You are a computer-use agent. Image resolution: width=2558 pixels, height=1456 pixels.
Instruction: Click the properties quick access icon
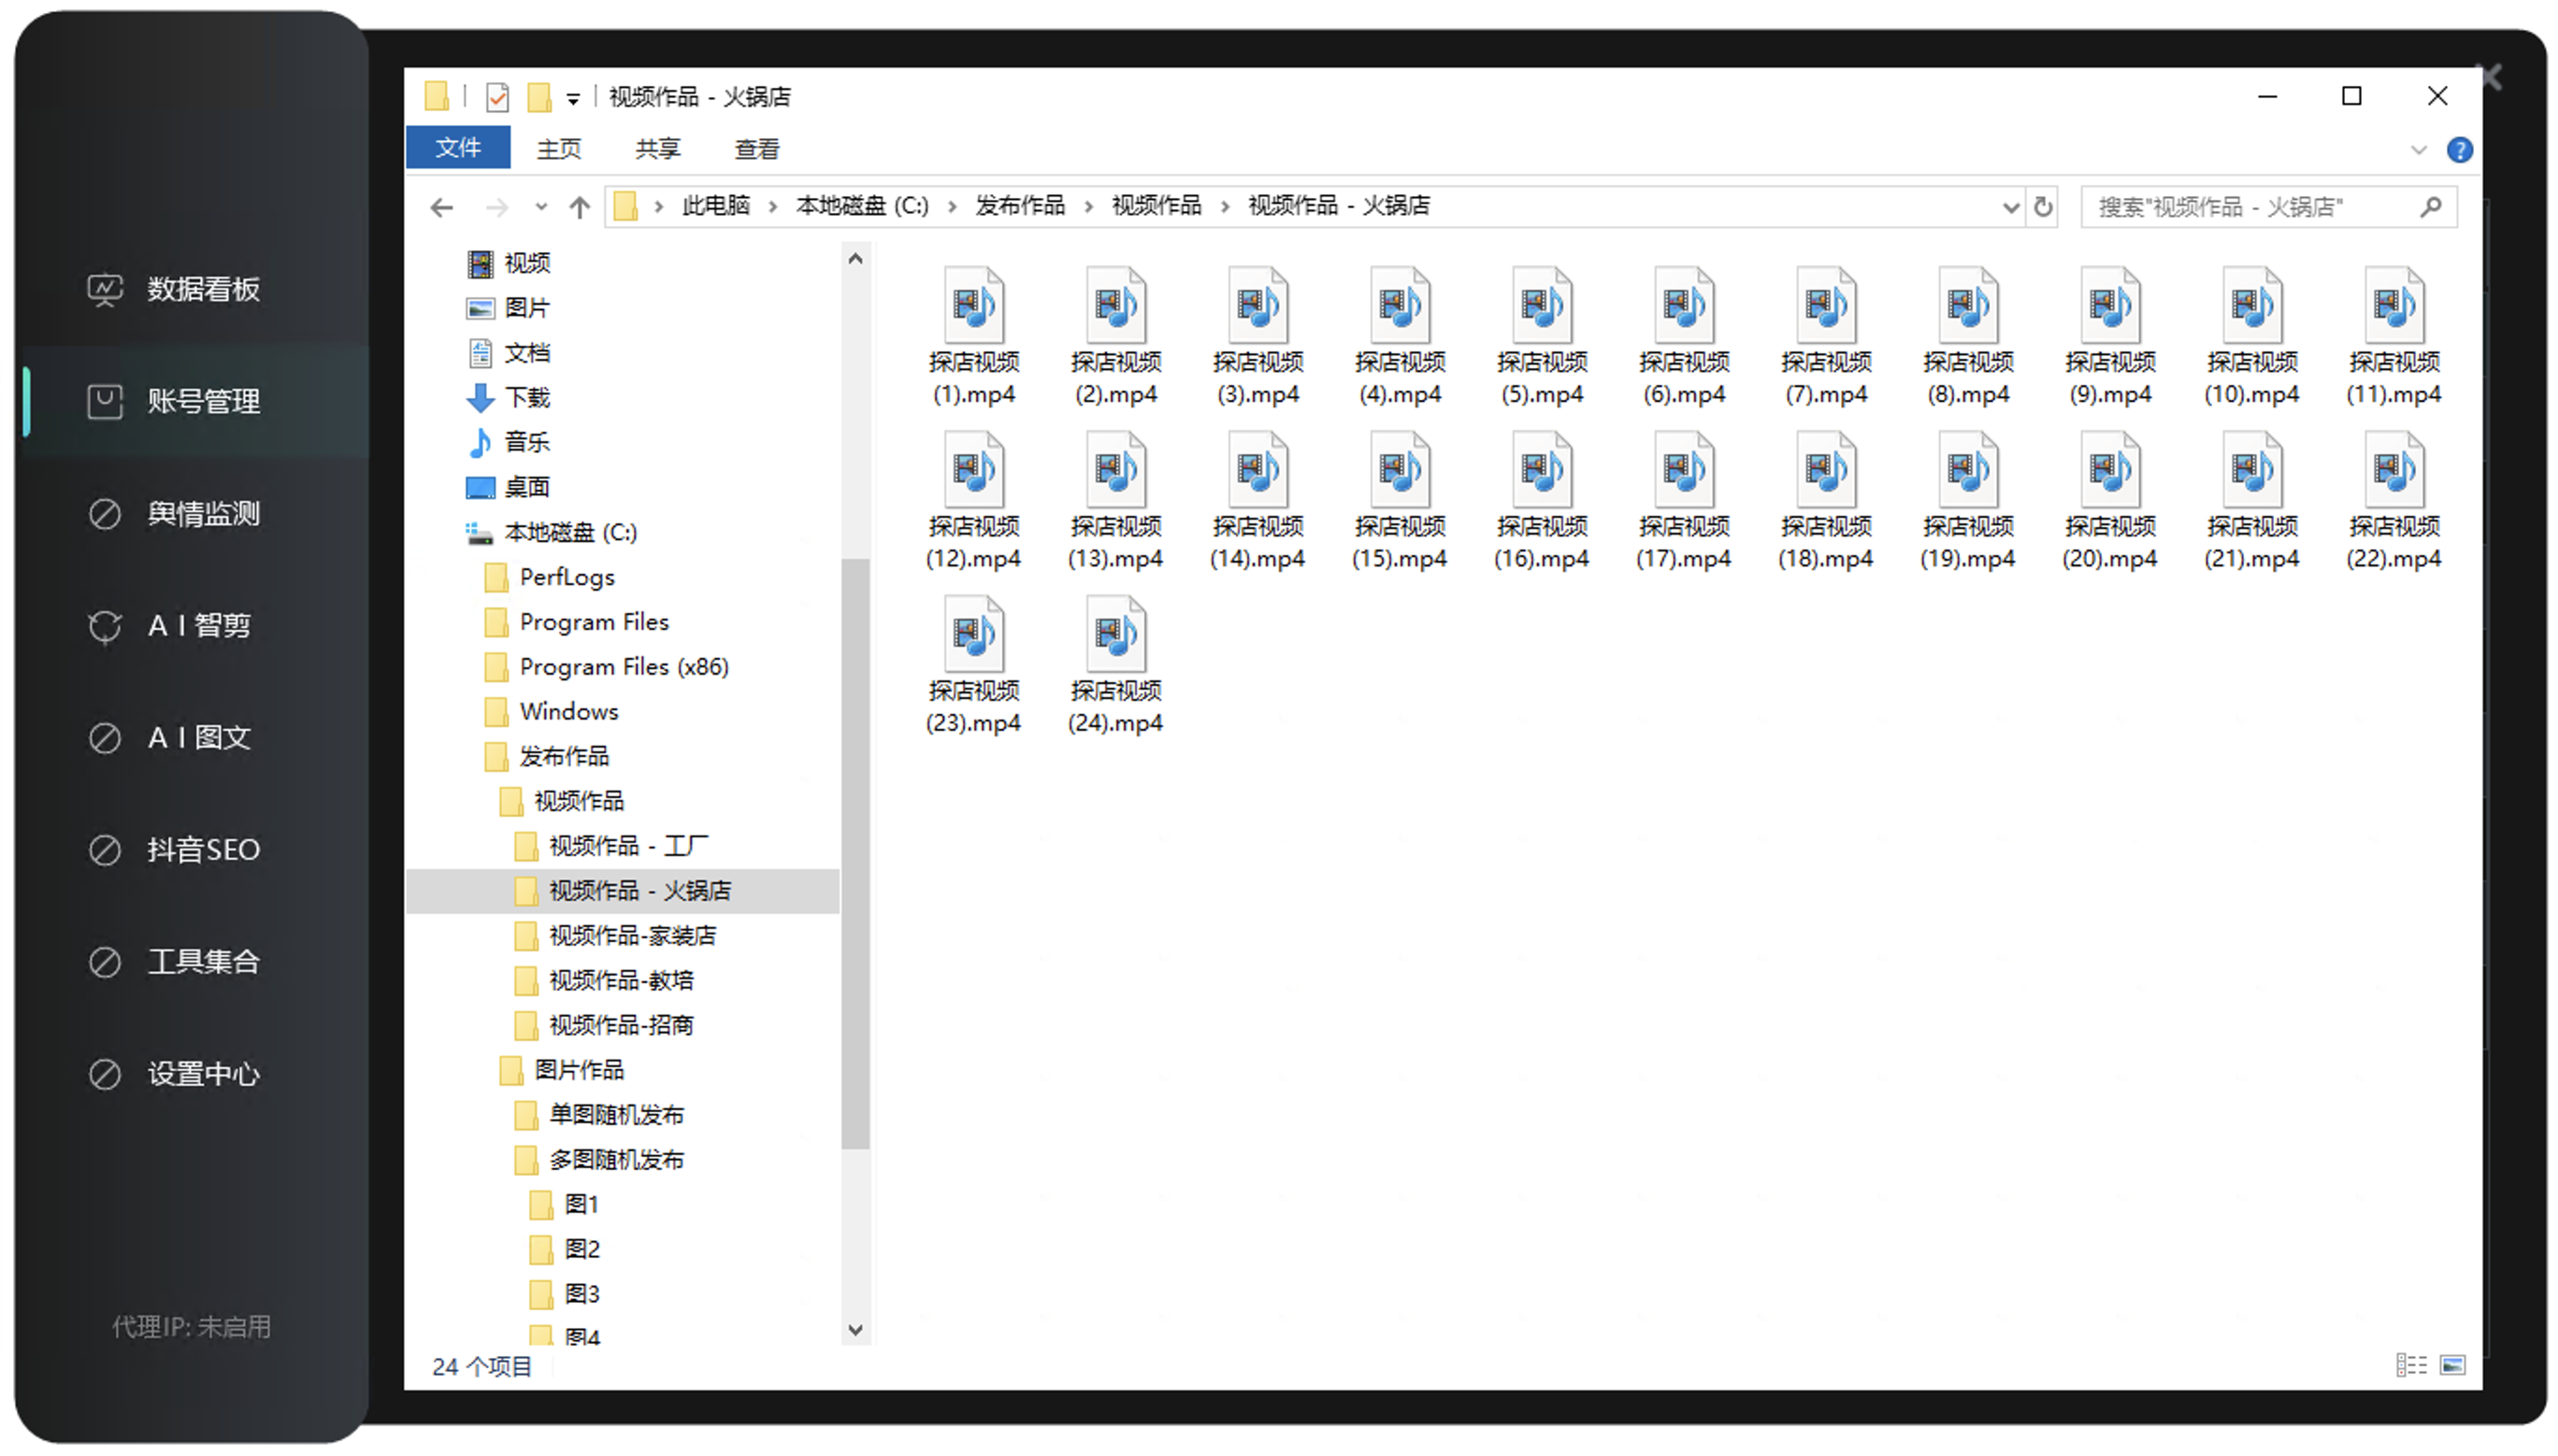point(497,97)
